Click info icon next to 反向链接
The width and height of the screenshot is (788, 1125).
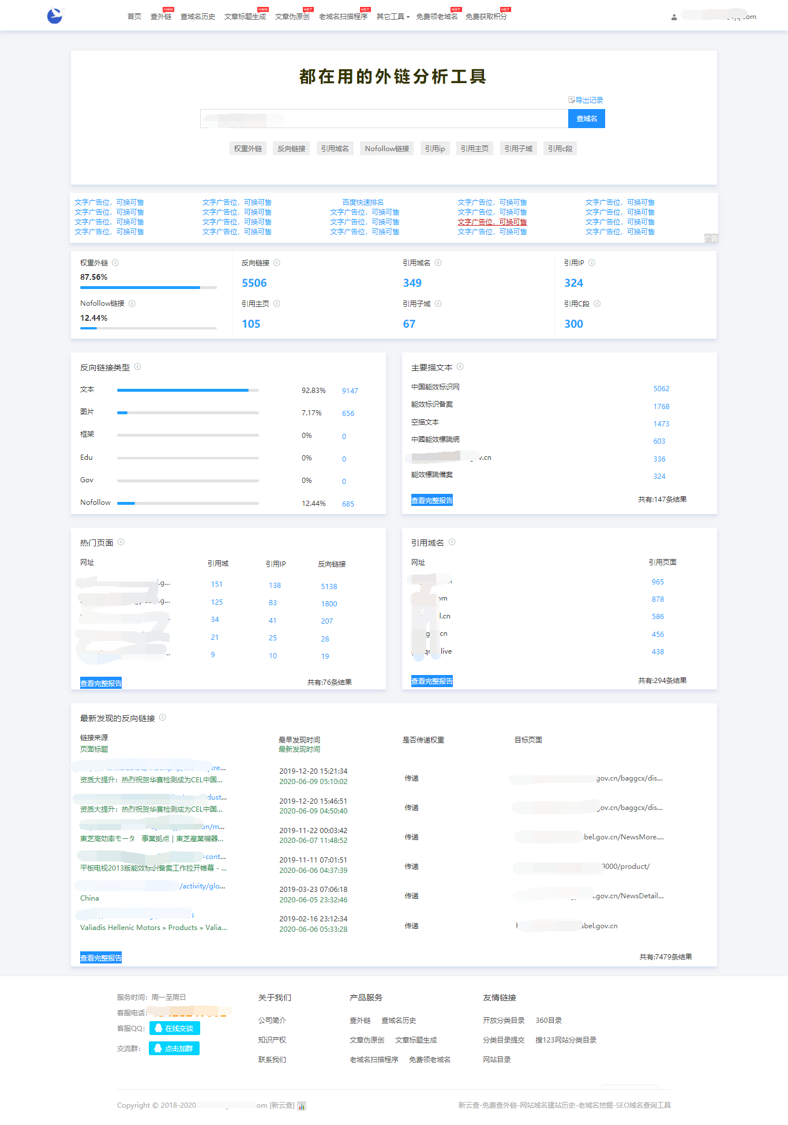pos(277,262)
